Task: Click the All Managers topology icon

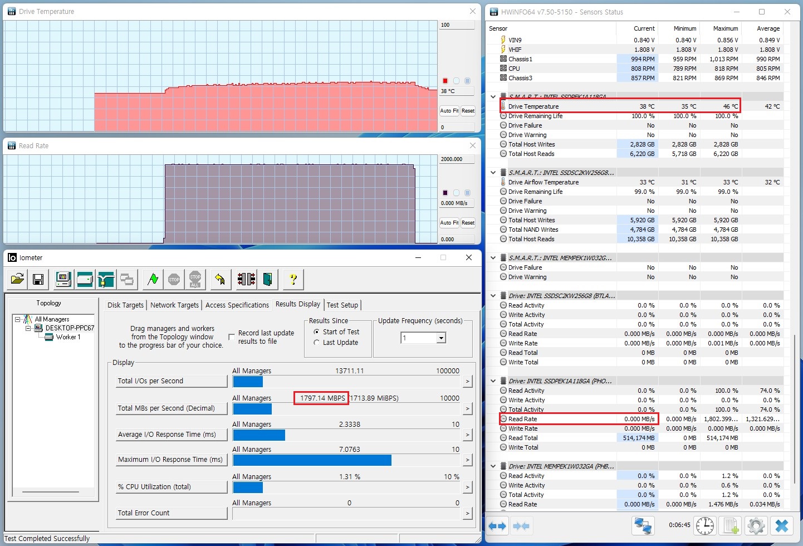Action: [28, 319]
